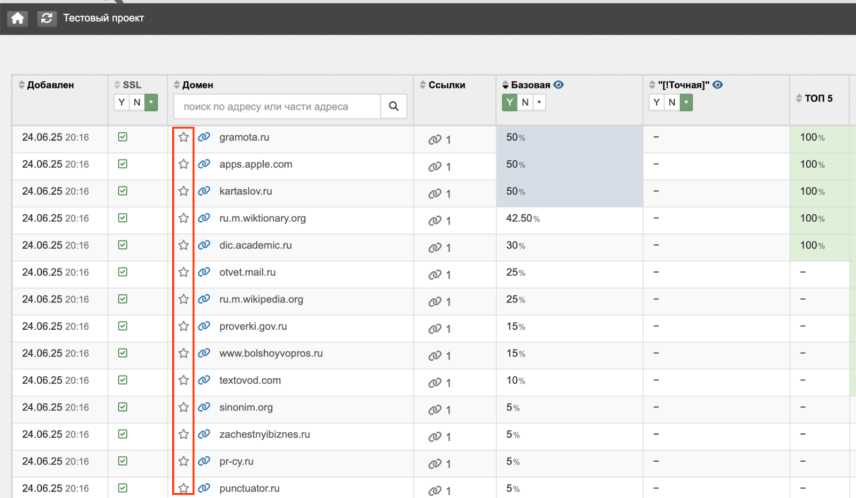856x498 pixels.
Task: Open Тестовый проект project title
Action: click(x=104, y=18)
